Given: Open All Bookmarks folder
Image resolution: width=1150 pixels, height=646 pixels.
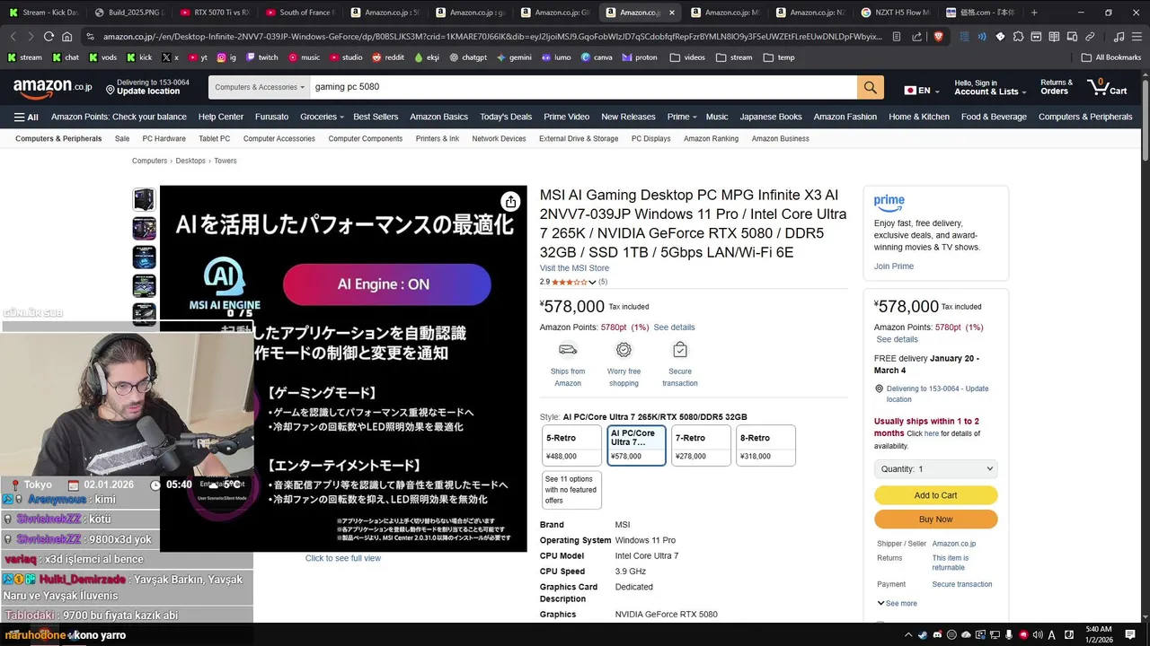Looking at the screenshot, I should tap(1111, 57).
